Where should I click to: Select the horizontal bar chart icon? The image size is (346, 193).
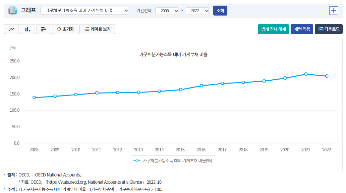[43, 29]
